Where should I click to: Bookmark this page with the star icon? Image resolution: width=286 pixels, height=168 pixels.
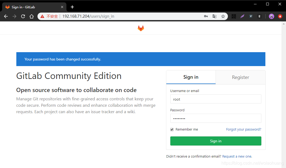[223, 16]
